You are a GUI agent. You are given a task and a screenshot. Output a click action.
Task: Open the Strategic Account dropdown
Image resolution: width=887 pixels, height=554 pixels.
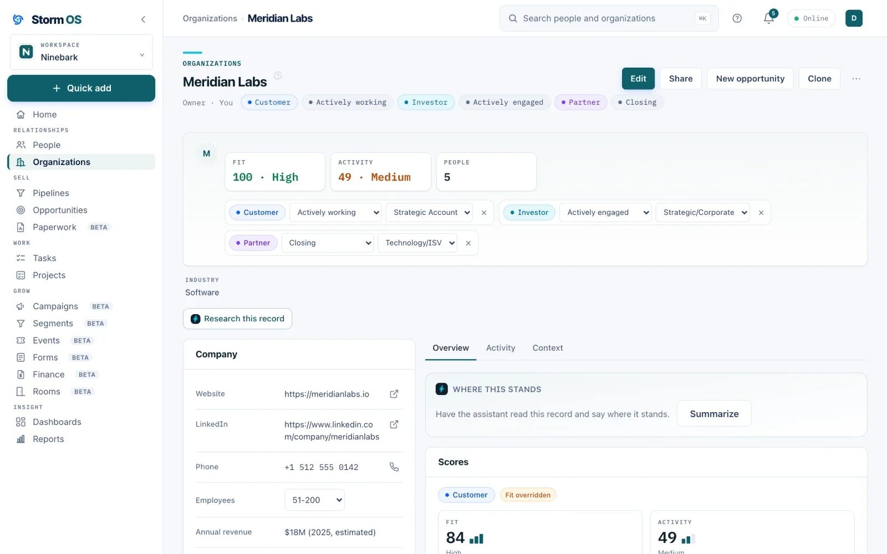[430, 213]
